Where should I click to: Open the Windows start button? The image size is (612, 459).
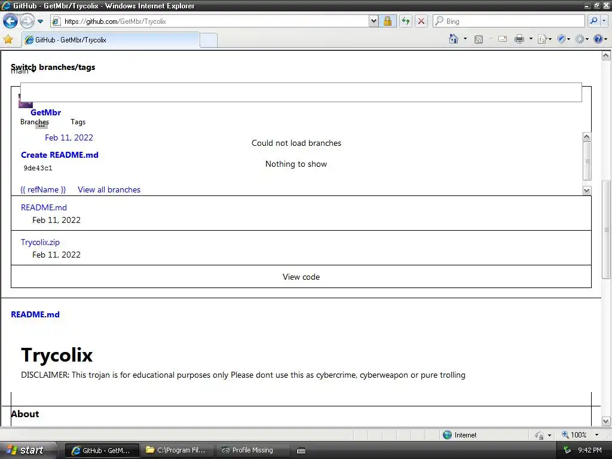tap(26, 450)
